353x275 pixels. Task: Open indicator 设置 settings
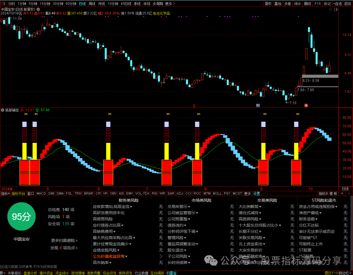point(257,194)
